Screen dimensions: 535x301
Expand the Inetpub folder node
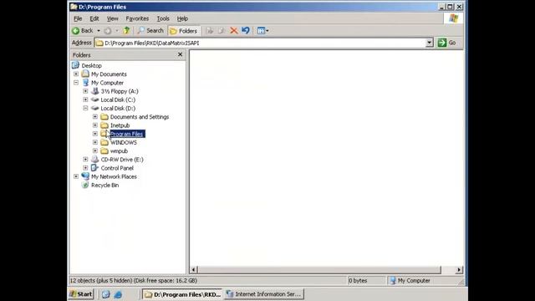(x=95, y=125)
